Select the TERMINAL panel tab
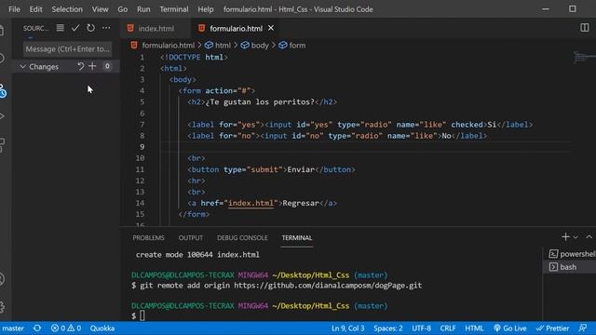 pyautogui.click(x=297, y=238)
